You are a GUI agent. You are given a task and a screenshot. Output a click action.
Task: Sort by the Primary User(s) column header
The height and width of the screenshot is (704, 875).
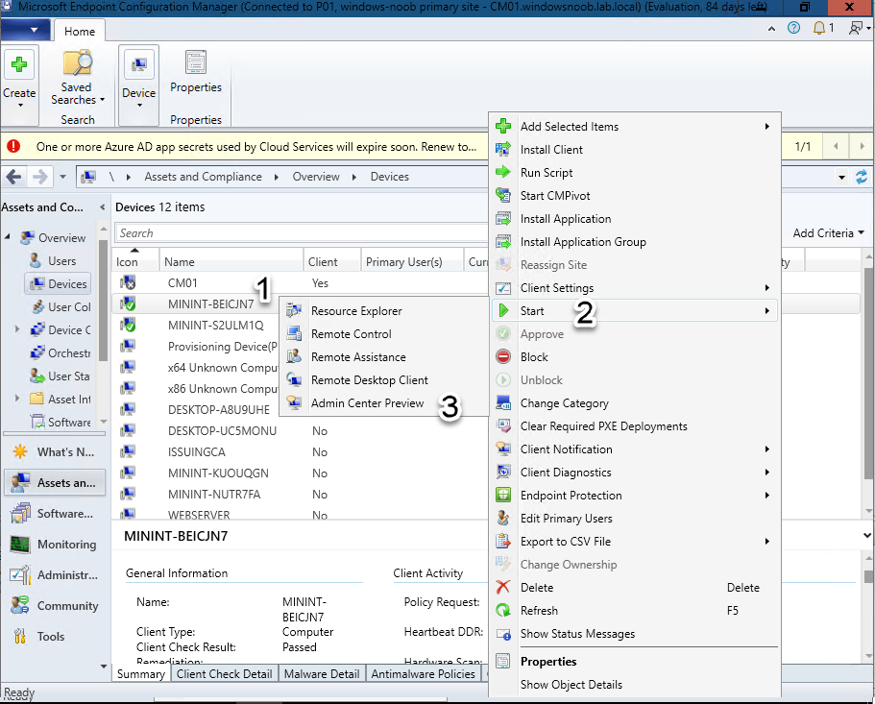pos(412,261)
